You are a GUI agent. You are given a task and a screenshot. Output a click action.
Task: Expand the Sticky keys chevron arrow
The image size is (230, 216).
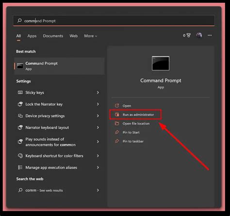[98, 92]
